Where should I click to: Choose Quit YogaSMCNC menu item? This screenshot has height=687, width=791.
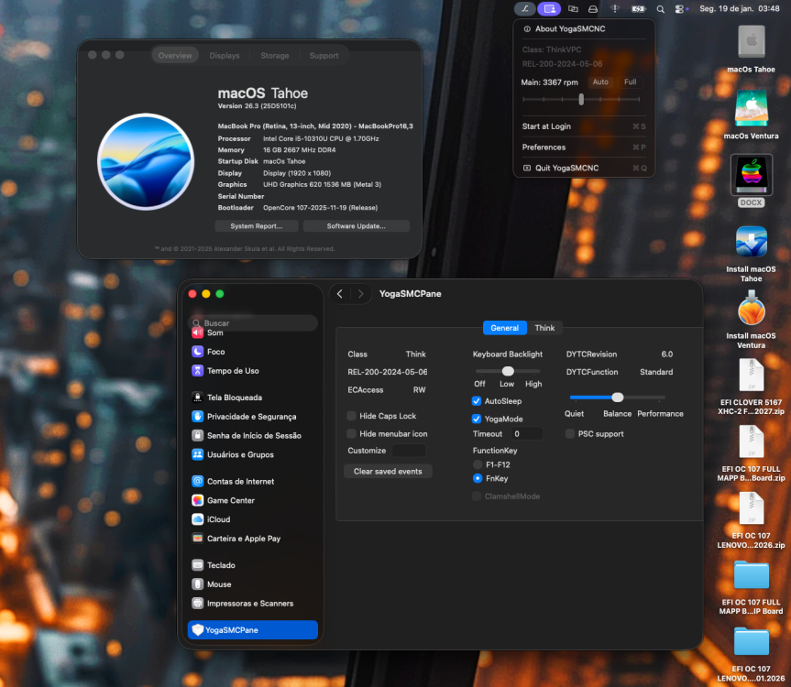(x=584, y=168)
